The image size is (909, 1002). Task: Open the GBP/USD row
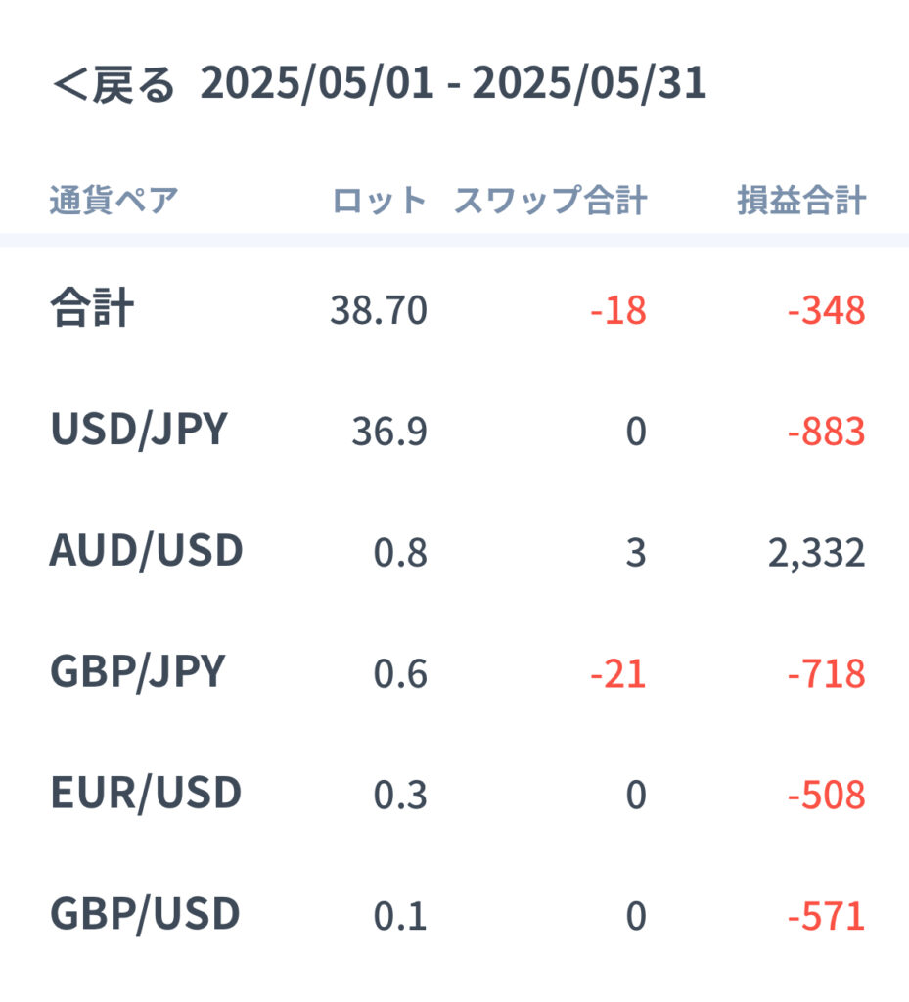(x=454, y=915)
